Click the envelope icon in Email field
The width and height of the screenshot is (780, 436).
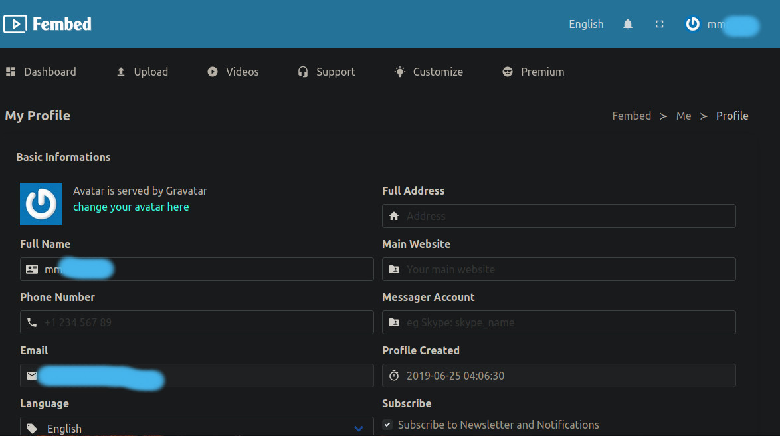pyautogui.click(x=32, y=376)
